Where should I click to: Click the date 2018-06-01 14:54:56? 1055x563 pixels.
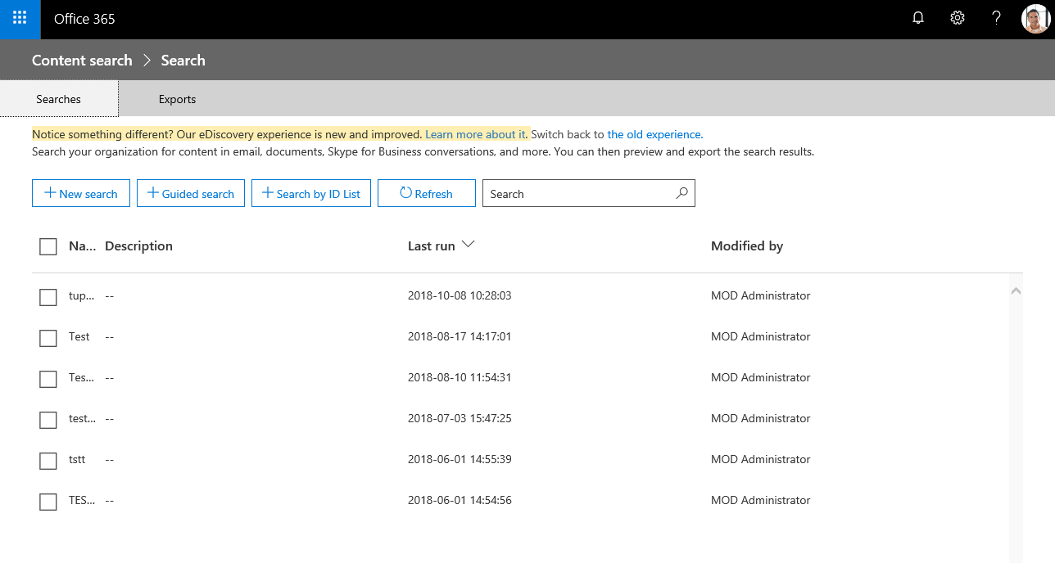point(460,500)
